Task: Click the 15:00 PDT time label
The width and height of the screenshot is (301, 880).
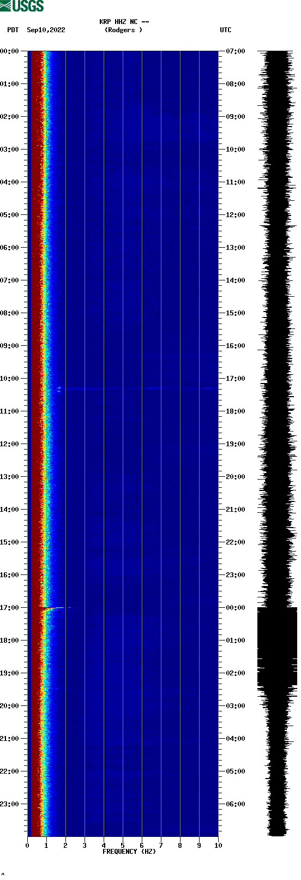Action: click(x=9, y=542)
